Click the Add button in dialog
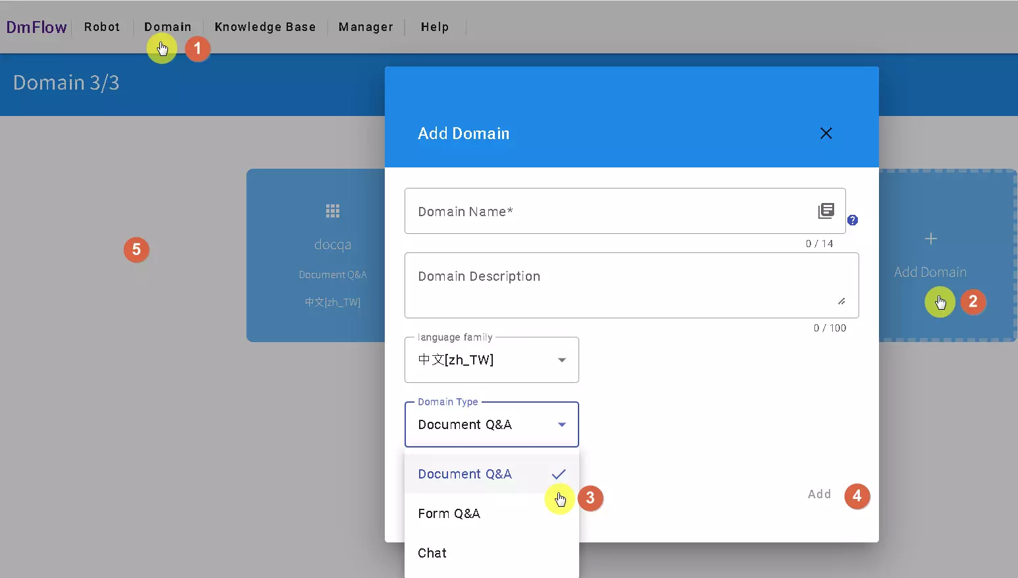The height and width of the screenshot is (578, 1018). point(819,494)
